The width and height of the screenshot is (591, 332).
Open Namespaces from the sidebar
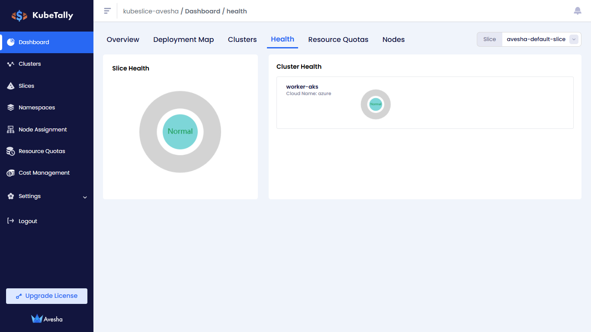47,108
